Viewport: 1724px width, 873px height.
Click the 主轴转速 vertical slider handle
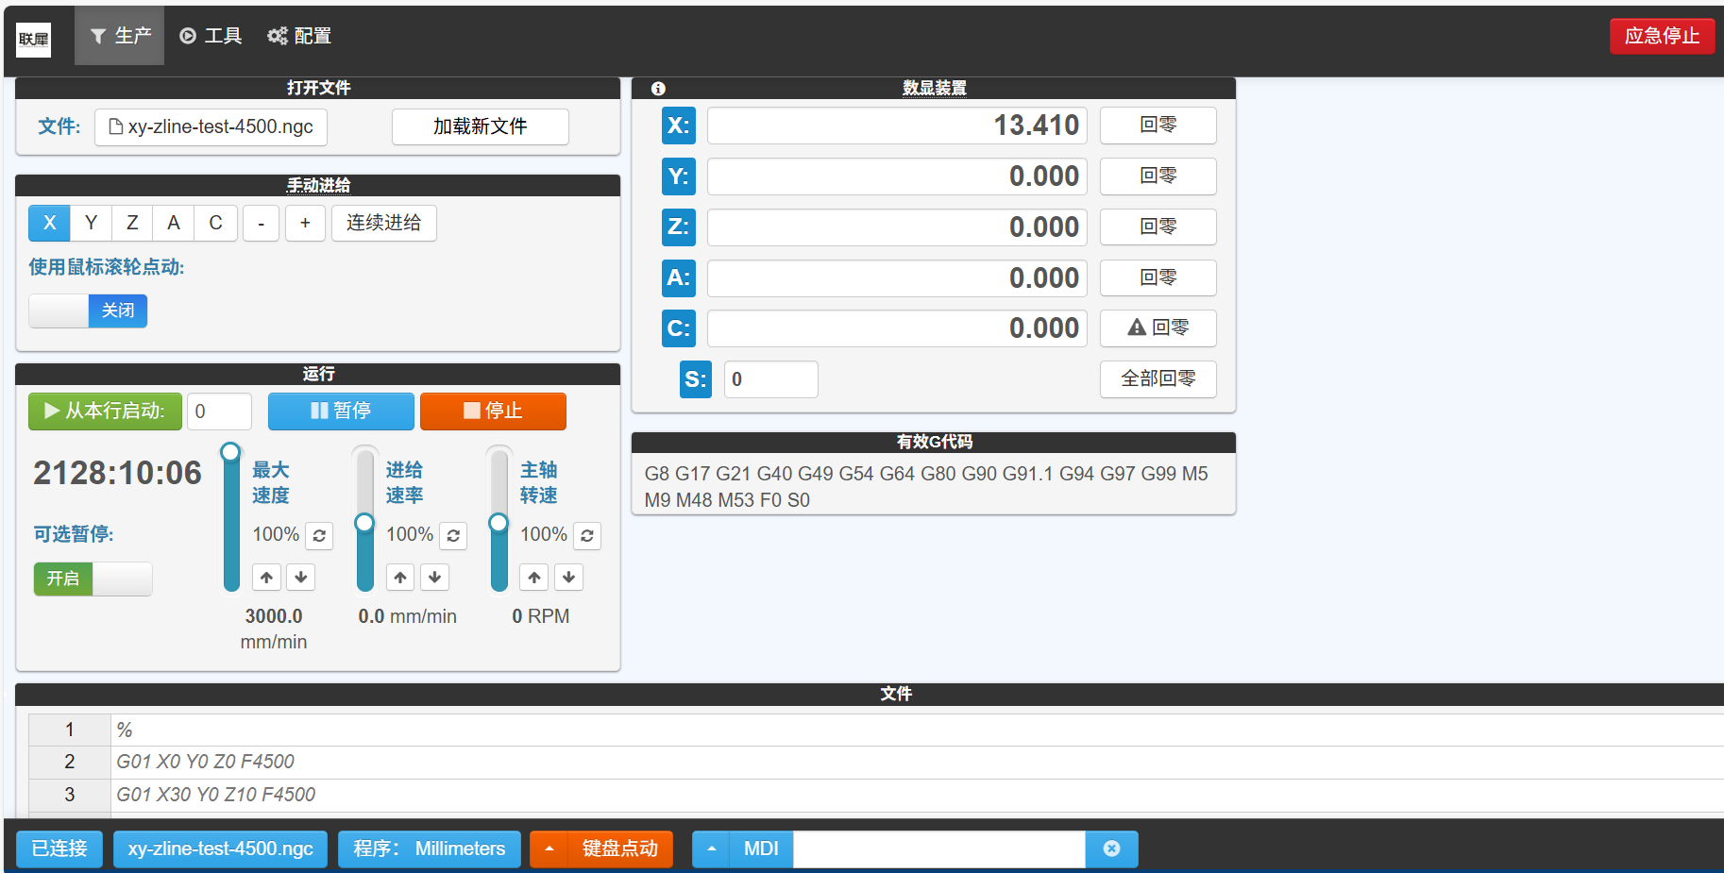(499, 523)
